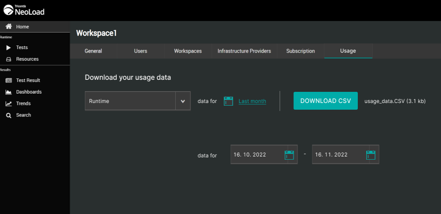Click the Tests play icon
This screenshot has width=441, height=214.
click(x=8, y=47)
